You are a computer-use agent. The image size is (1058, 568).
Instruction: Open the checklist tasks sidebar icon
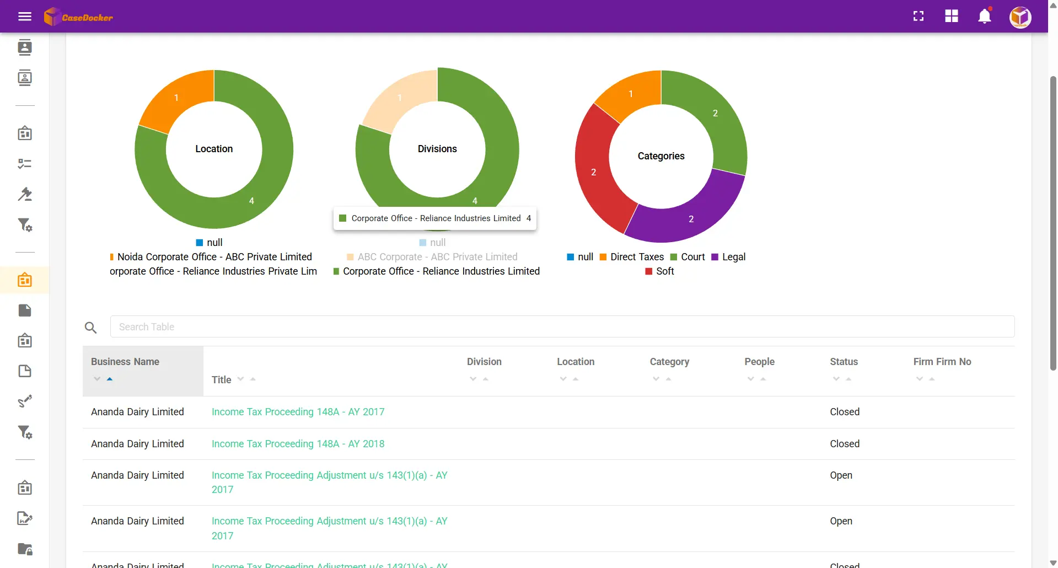click(25, 164)
